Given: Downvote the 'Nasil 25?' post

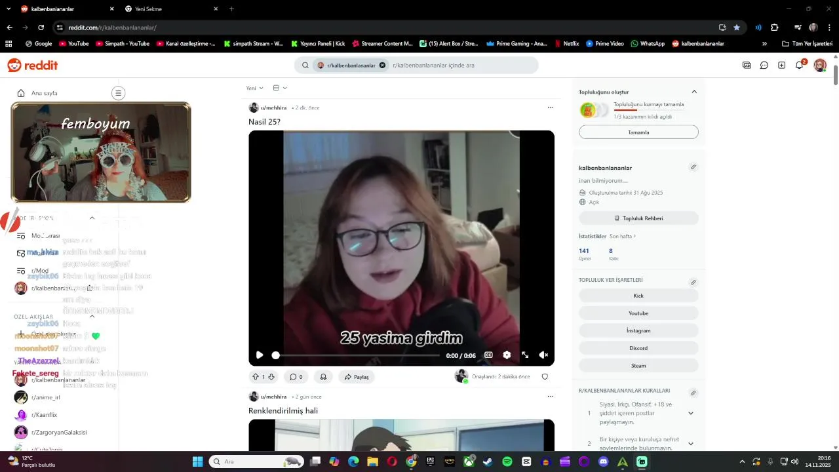Looking at the screenshot, I should [x=271, y=377].
